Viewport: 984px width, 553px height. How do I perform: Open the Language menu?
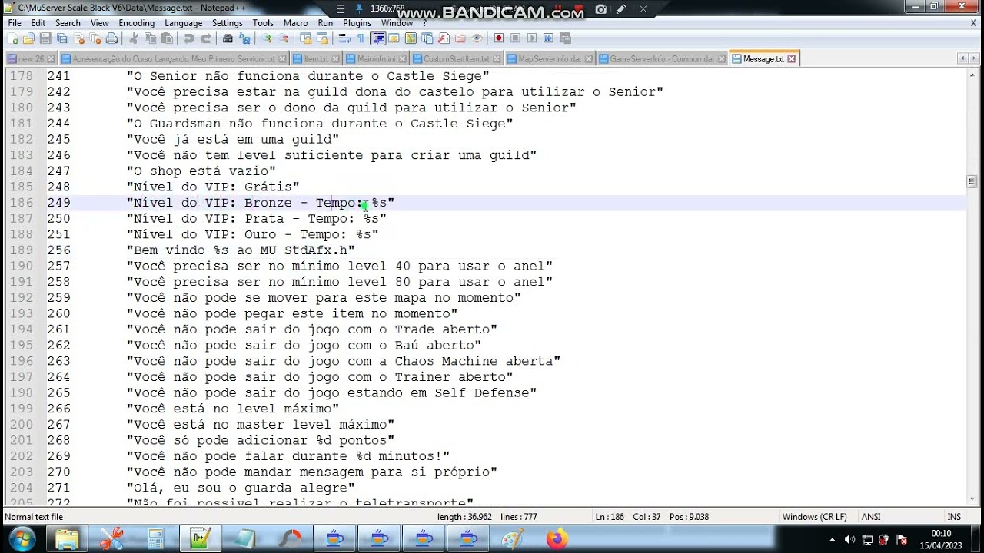(184, 23)
